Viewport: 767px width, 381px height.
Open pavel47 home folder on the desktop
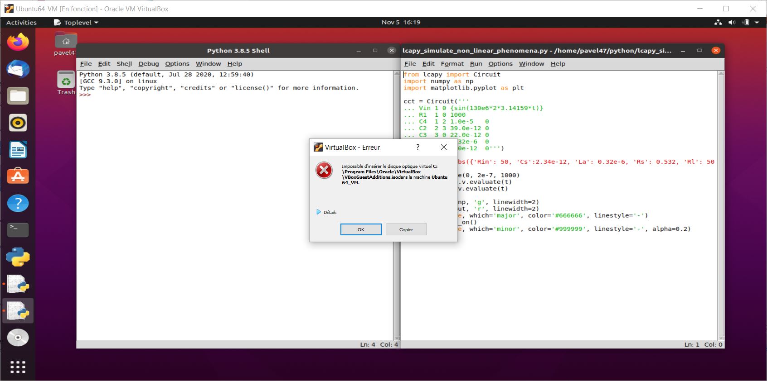pos(66,44)
